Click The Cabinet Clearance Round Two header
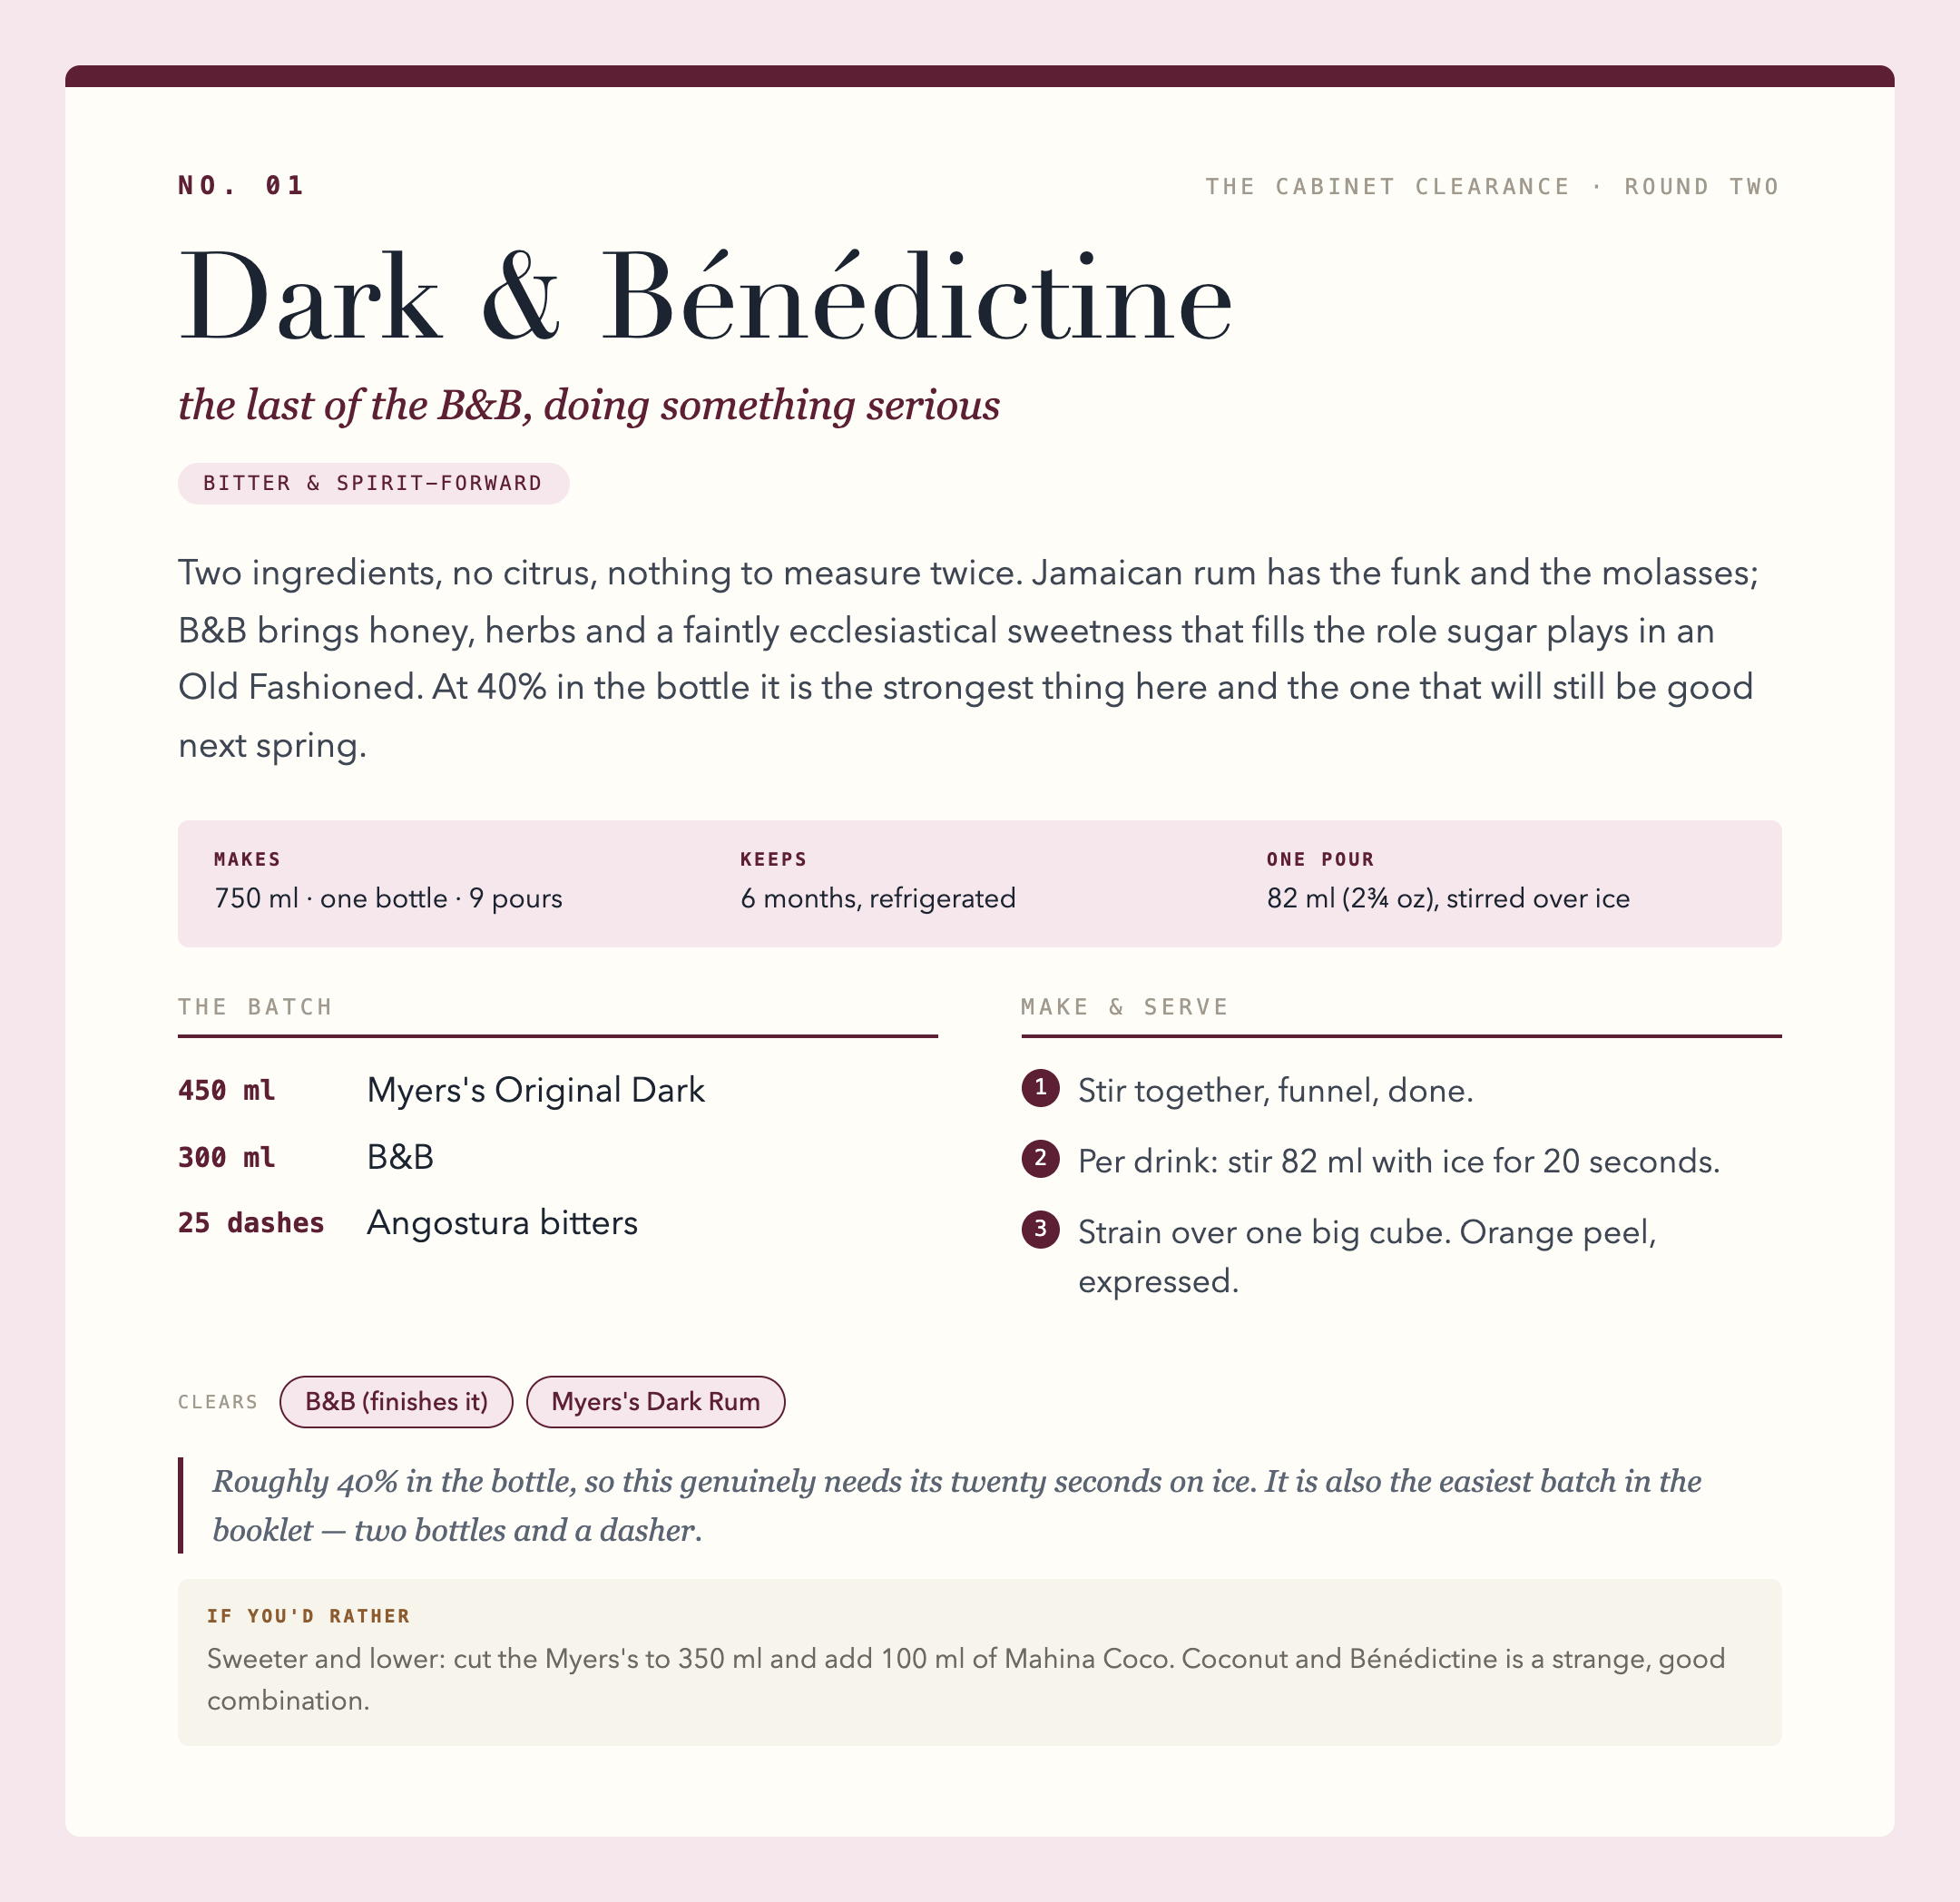This screenshot has width=1960, height=1902. 1492,186
